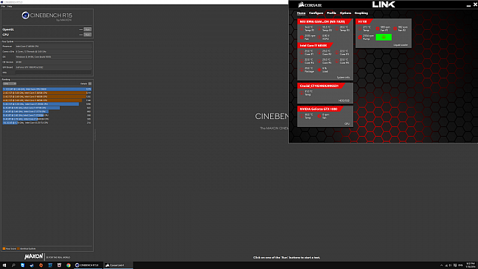Open the Cinebench Help menu

click(x=9, y=7)
